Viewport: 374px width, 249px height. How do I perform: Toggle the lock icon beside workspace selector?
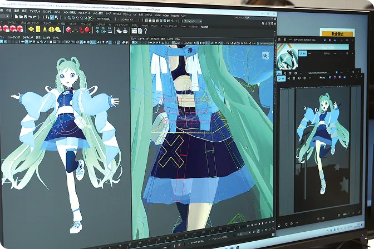275,18
